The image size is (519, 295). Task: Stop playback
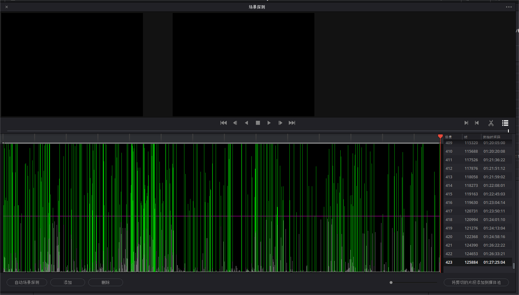pos(258,123)
